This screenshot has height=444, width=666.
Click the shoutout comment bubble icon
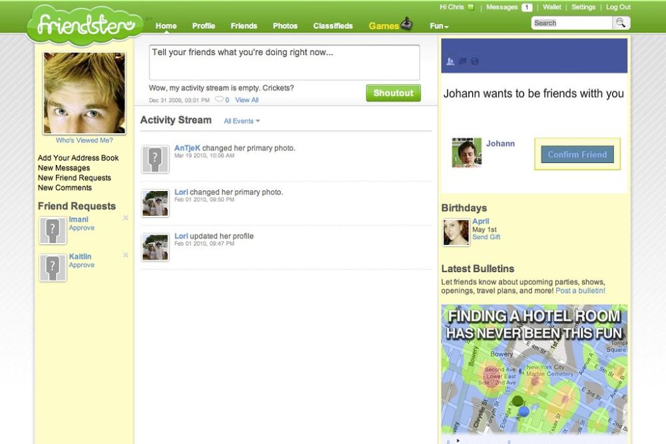coord(219,100)
